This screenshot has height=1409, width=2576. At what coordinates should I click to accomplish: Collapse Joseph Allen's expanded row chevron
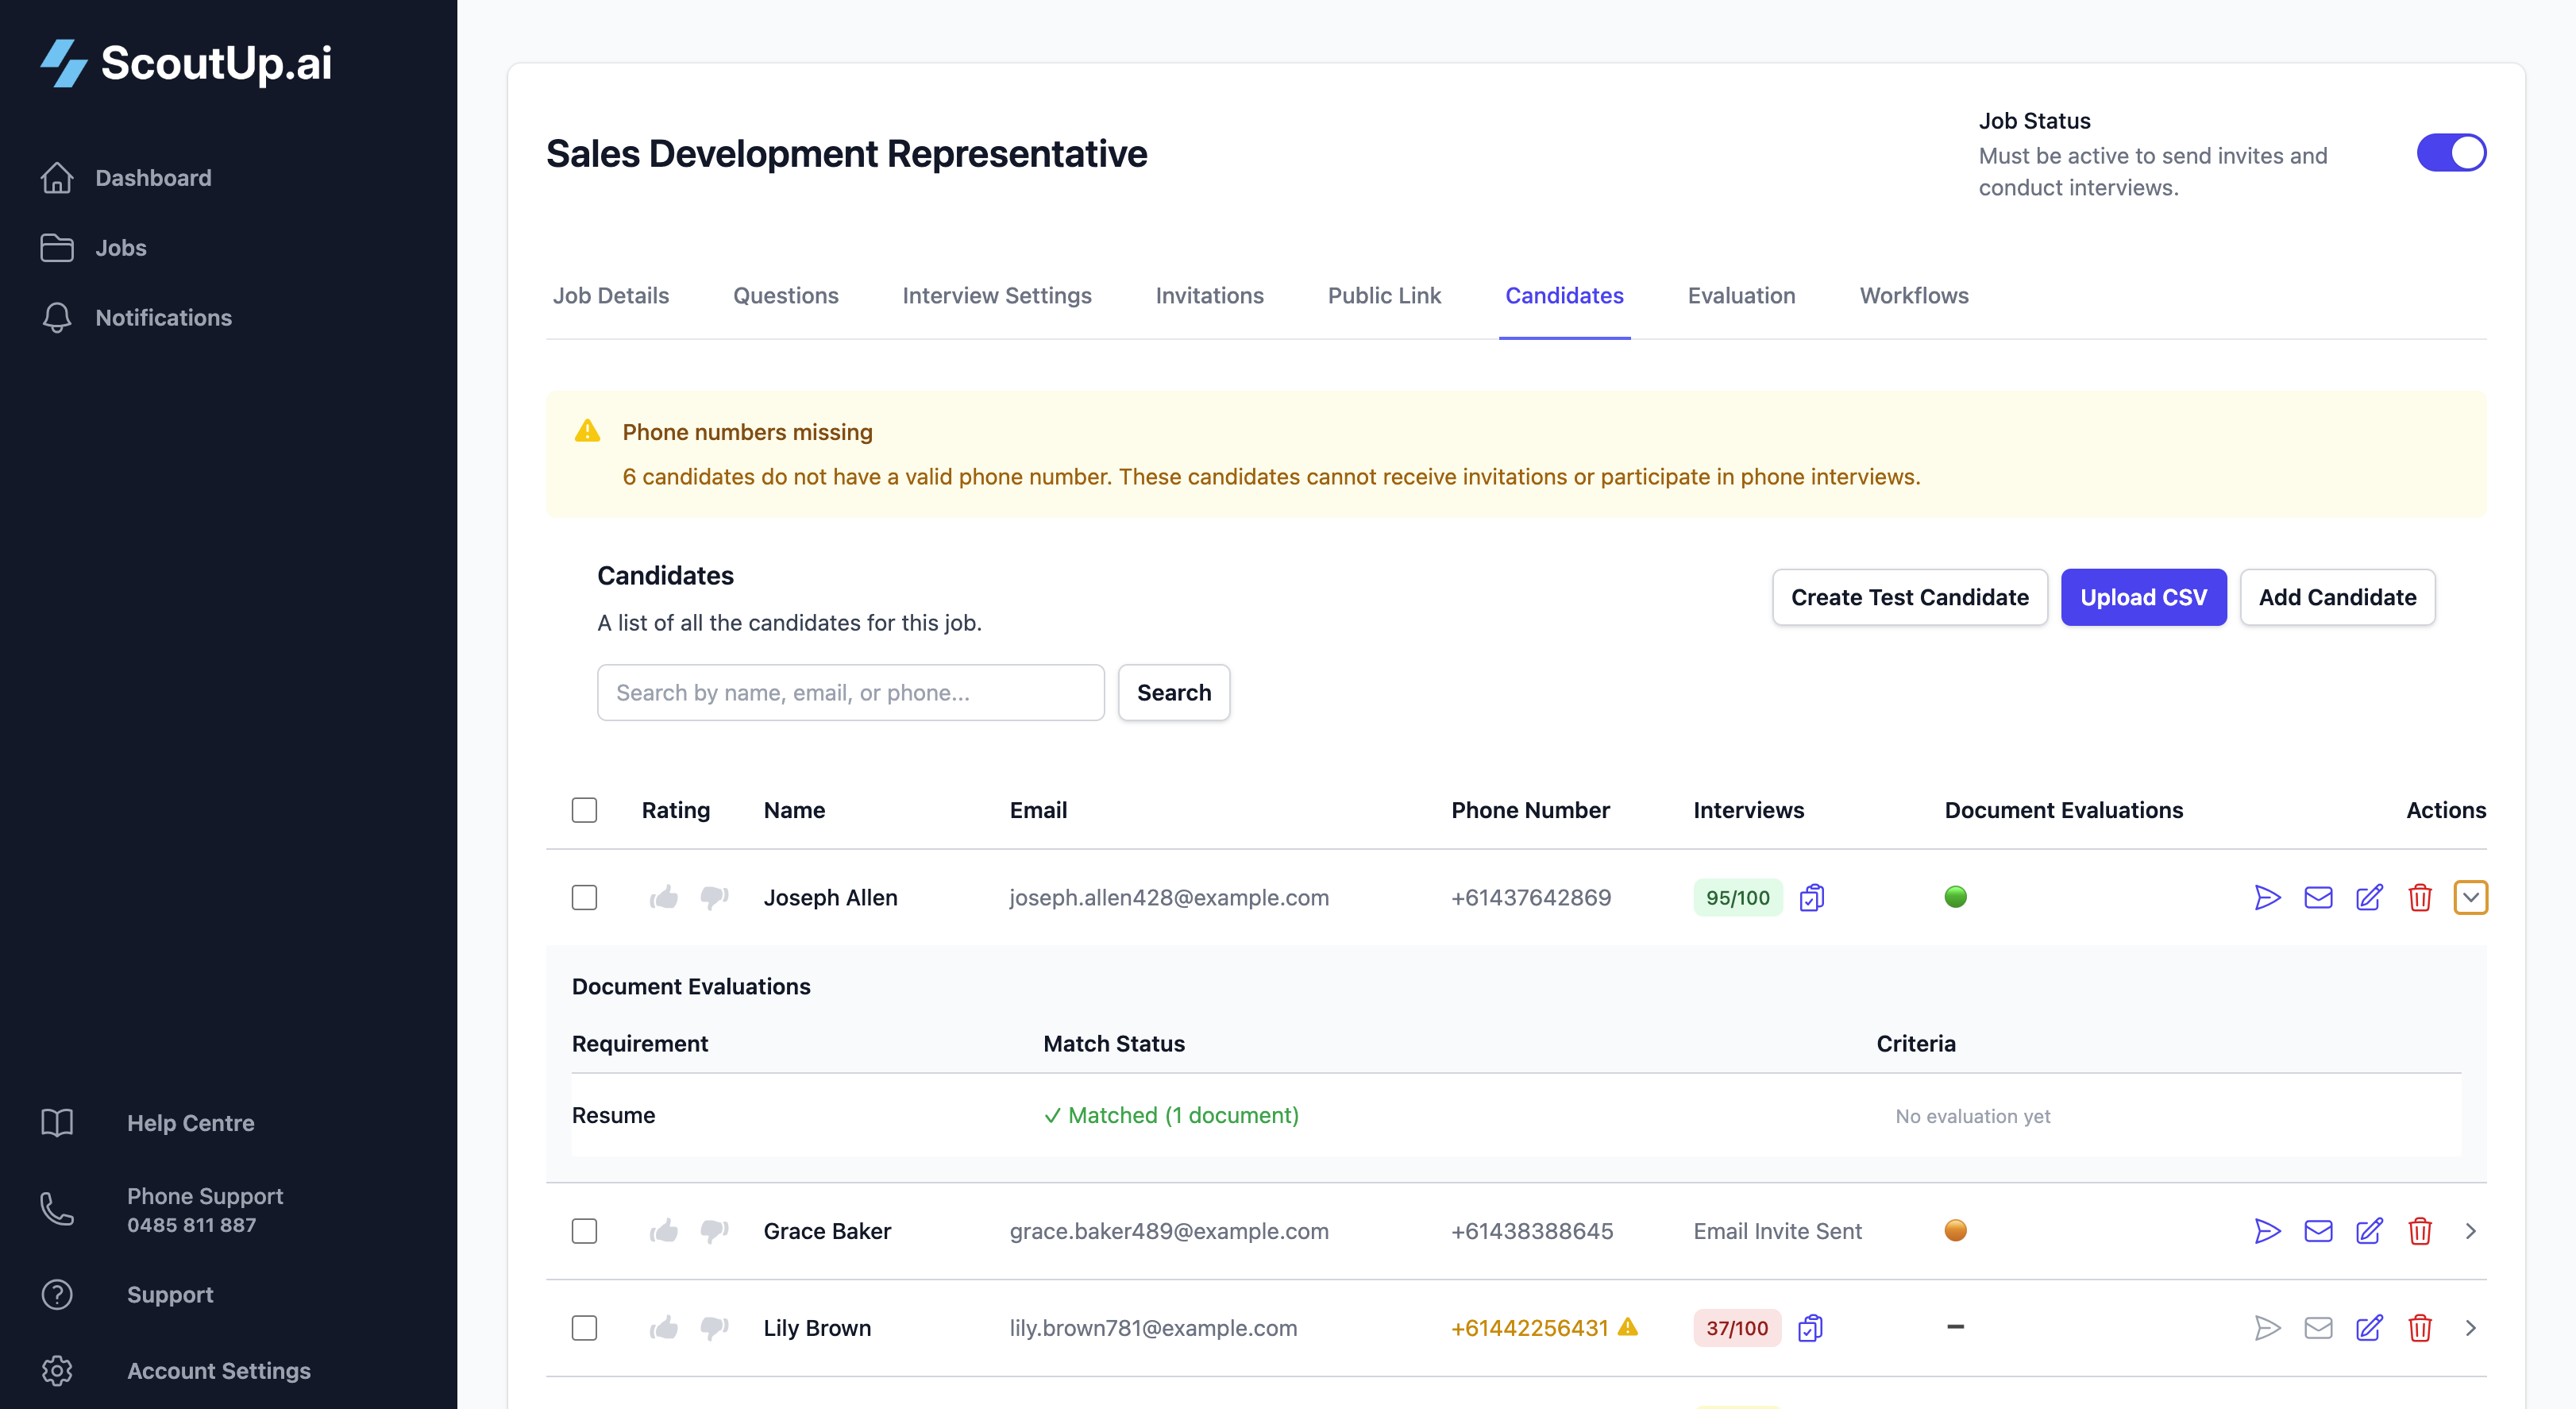2470,897
